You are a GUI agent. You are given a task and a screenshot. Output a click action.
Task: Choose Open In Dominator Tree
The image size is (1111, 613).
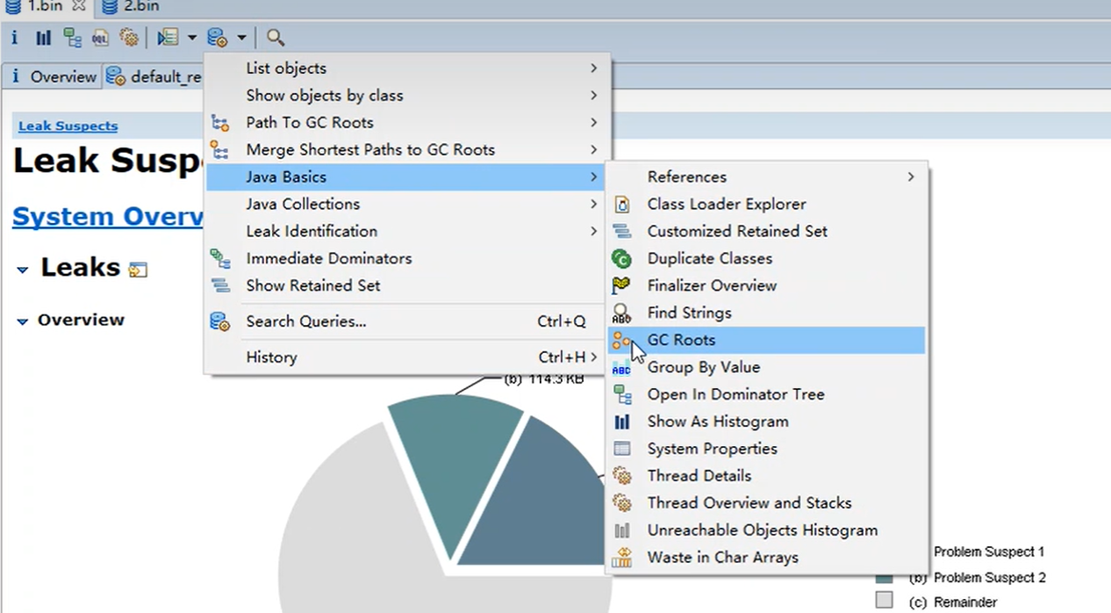pos(767,394)
